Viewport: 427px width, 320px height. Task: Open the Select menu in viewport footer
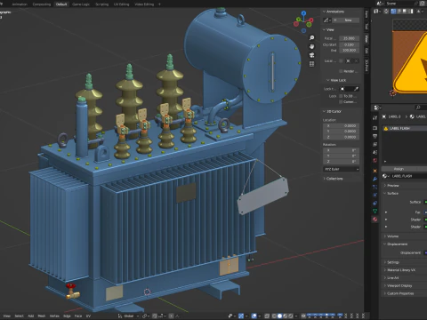tap(19, 316)
